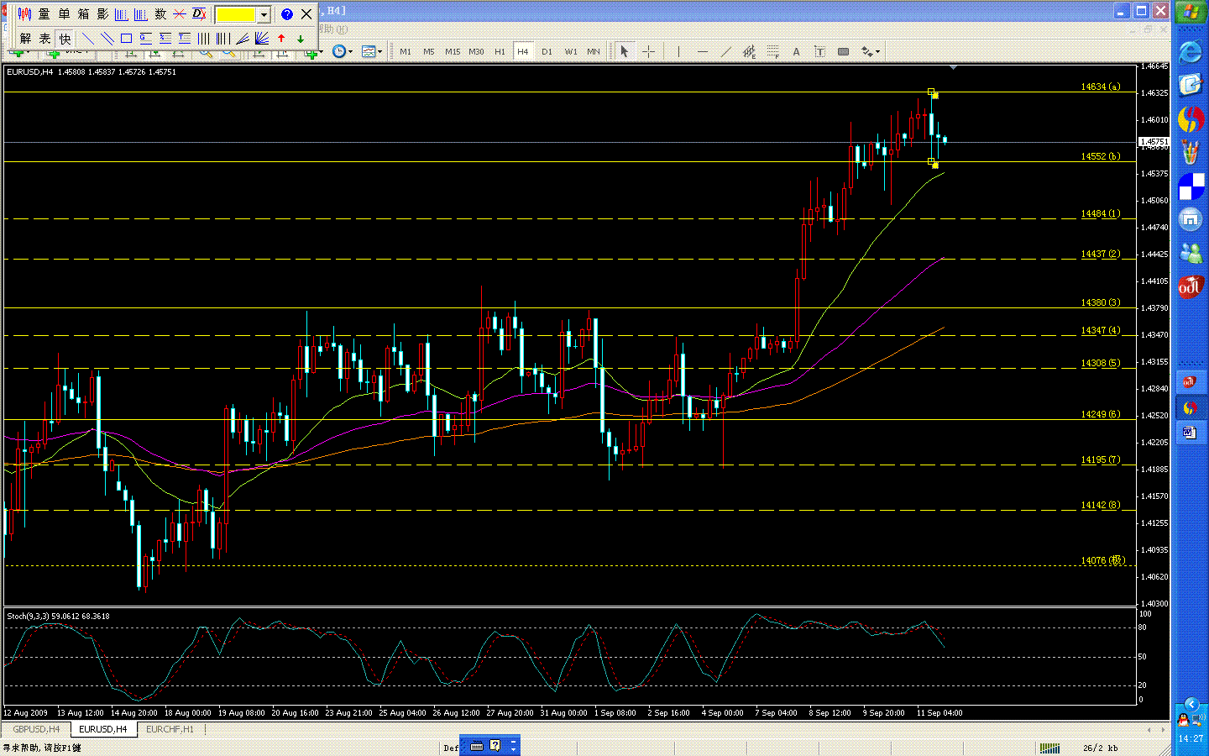
Task: Switch chart to M1 timeframe
Action: pyautogui.click(x=406, y=52)
